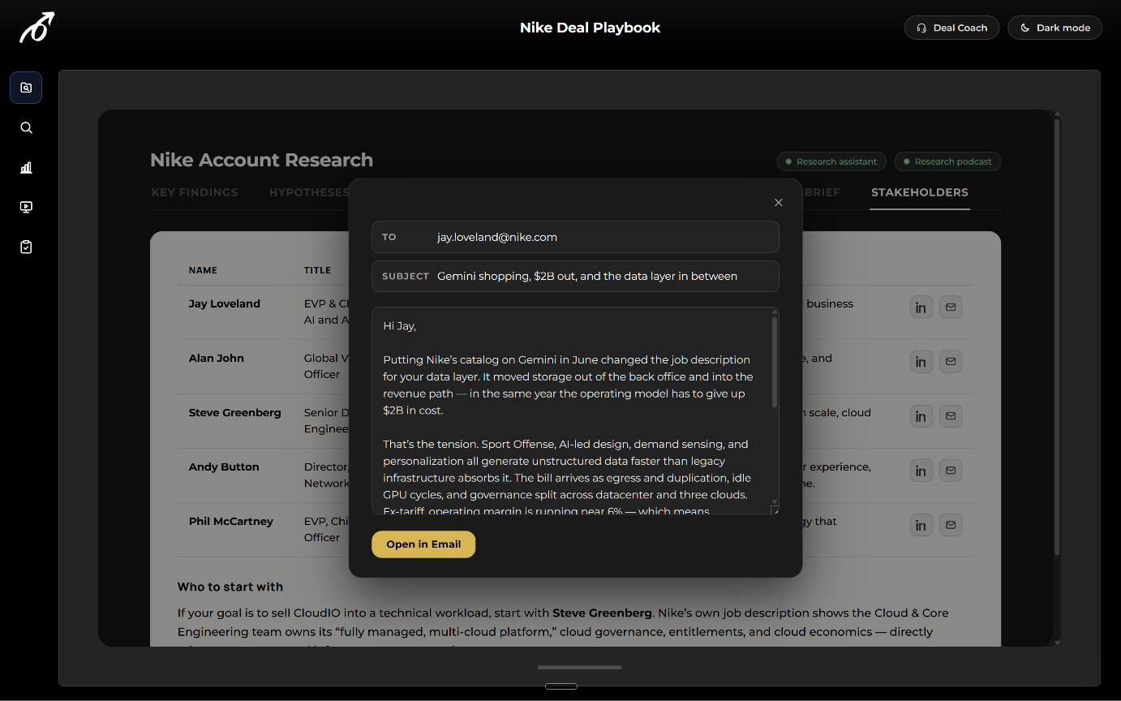Close the email compose dialog

pos(779,203)
